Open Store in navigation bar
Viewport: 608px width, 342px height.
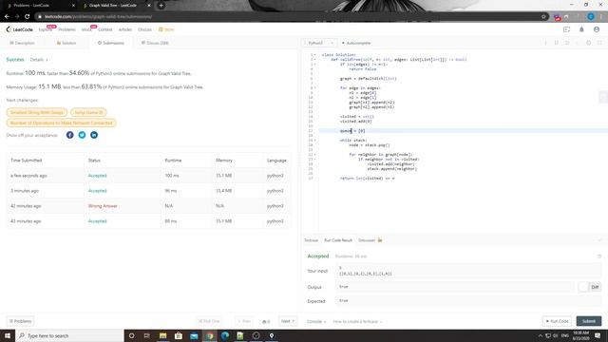[x=166, y=29]
